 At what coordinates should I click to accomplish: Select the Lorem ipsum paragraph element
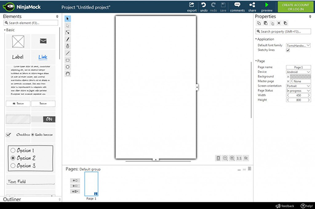pyautogui.click(x=30, y=80)
